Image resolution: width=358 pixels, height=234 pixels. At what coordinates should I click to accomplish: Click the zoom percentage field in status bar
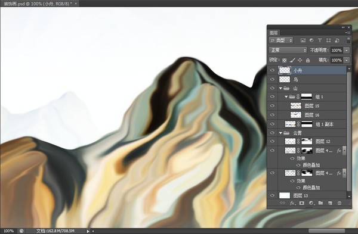(x=9, y=231)
